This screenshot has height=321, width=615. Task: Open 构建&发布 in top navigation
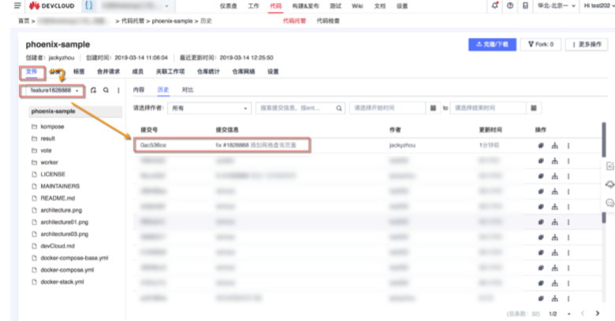pos(306,6)
